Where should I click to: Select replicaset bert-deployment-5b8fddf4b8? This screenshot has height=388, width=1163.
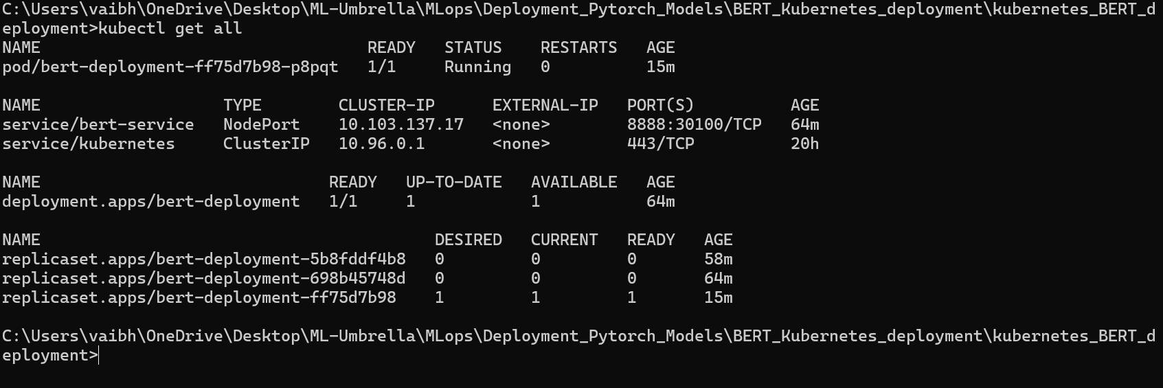tap(204, 260)
